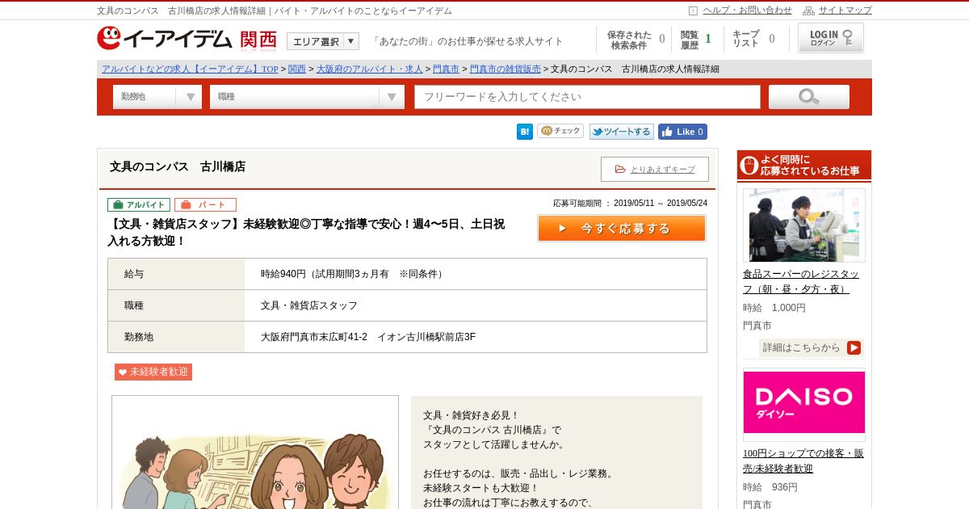Click the red arrow beside 詳細はこちらから
The width and height of the screenshot is (969, 509).
[x=854, y=347]
